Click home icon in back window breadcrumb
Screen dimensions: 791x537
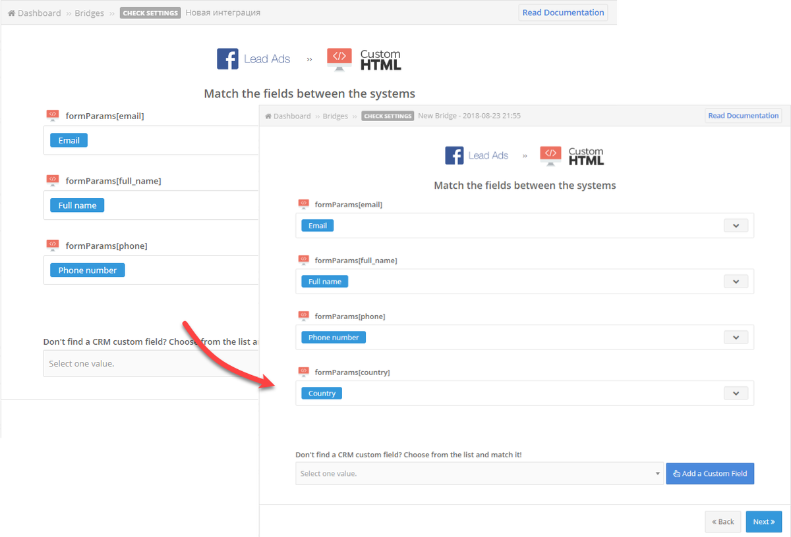tap(12, 13)
